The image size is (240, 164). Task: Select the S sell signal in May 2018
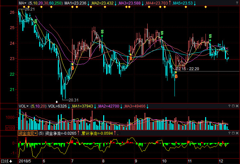tap(35, 21)
